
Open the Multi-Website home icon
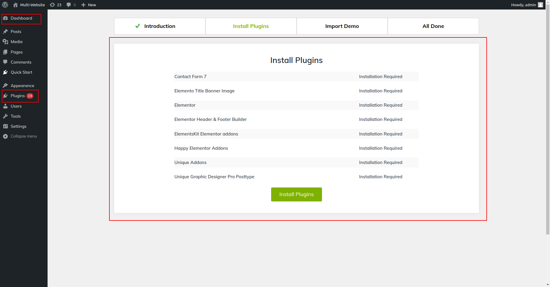click(15, 5)
